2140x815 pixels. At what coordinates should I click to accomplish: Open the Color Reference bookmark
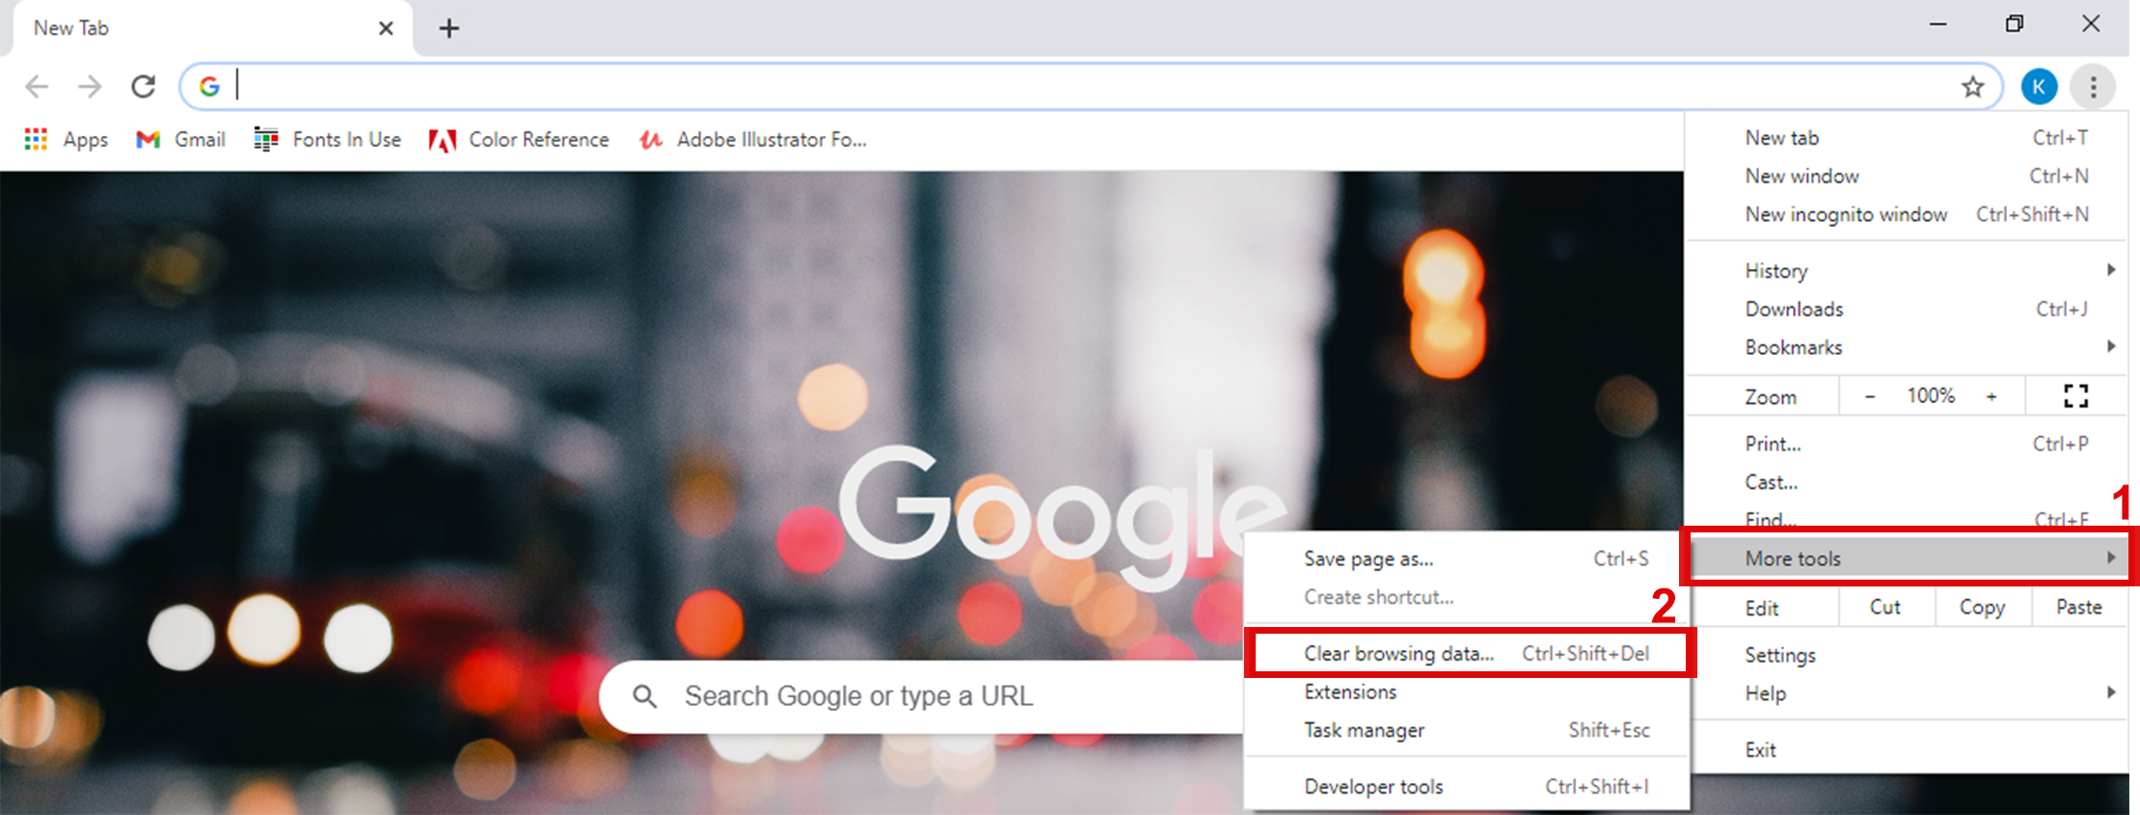pos(519,140)
